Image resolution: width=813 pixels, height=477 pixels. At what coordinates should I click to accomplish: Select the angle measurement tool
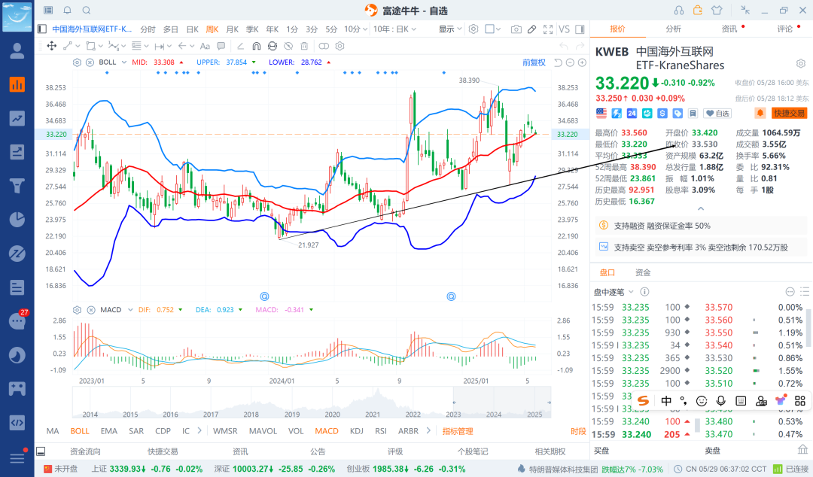[241, 46]
